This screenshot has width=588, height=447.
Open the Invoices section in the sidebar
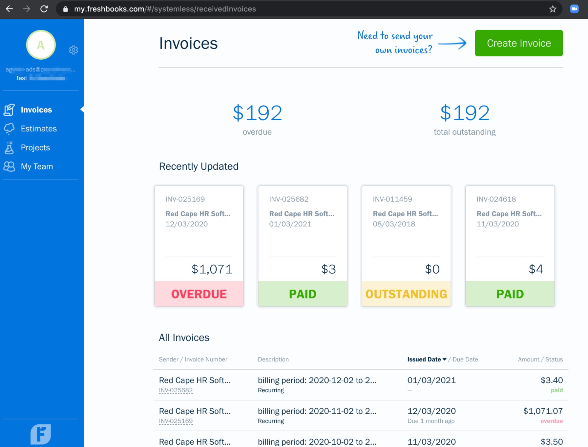36,109
